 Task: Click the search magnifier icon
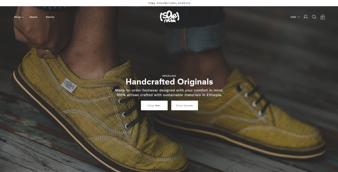pos(314,17)
